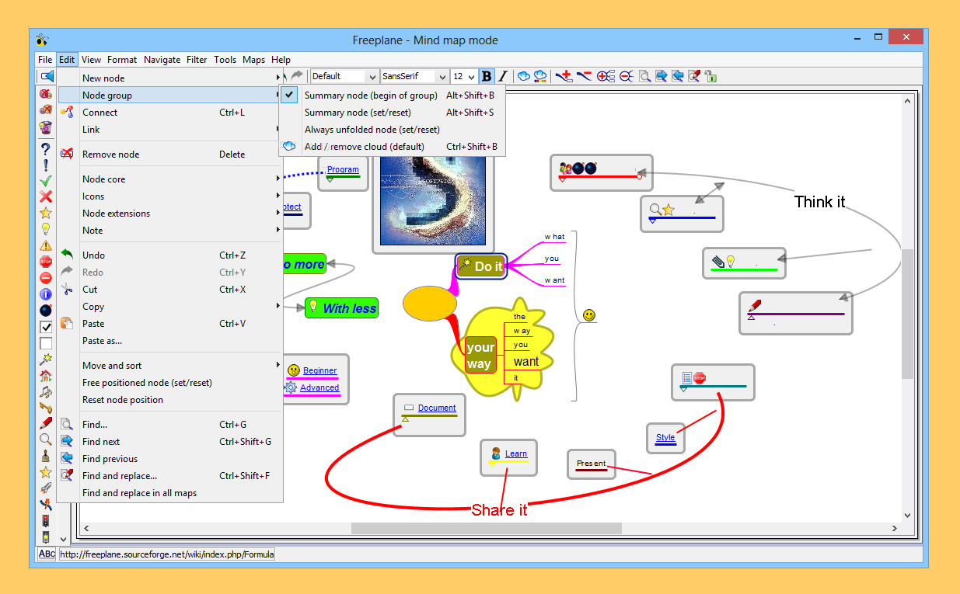This screenshot has width=960, height=594.
Task: Click the green padlock icon on the toolbar
Action: [710, 76]
